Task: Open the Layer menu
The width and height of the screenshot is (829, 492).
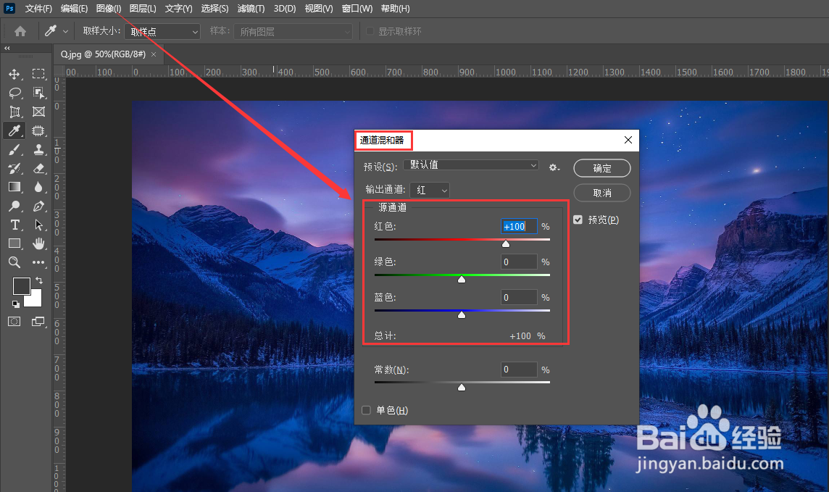Action: [143, 9]
